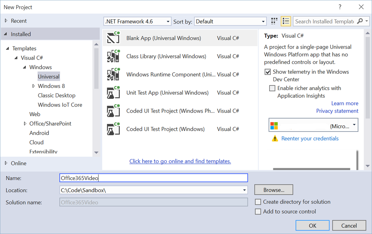Select Unit Test App (Universal Windows) row text
Viewport: 372px width, 234px height.
click(x=167, y=93)
